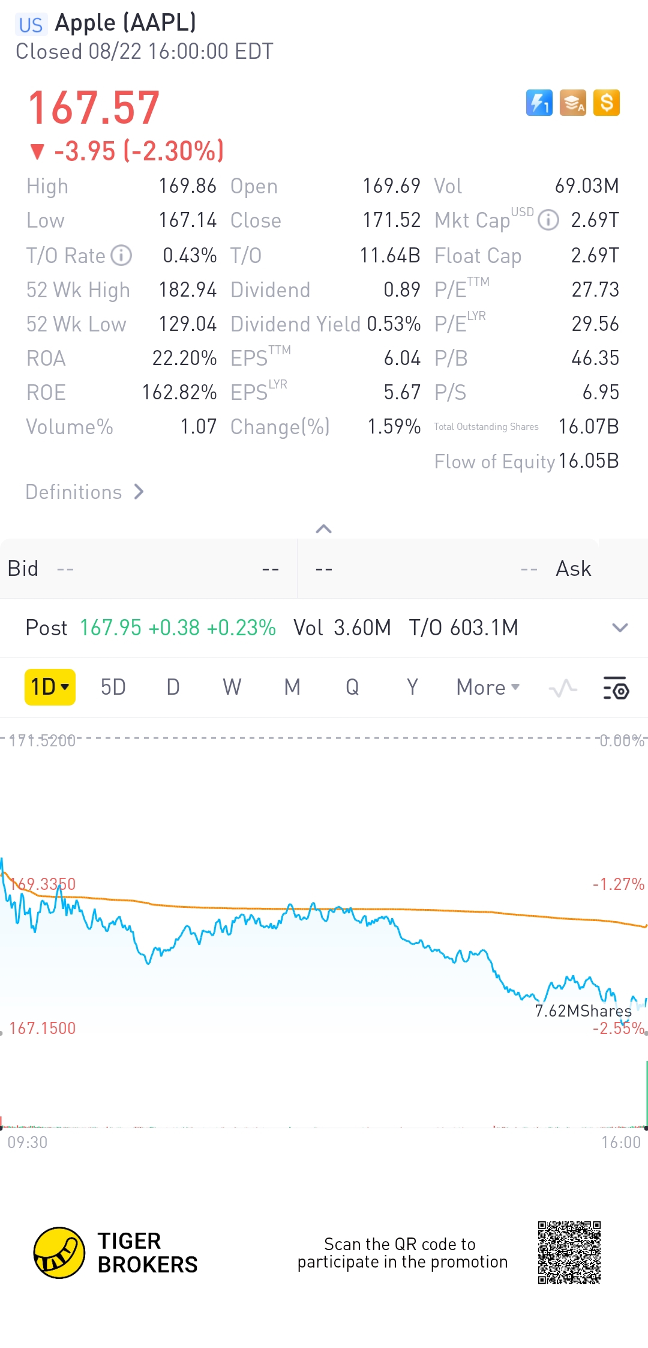Open the Definitions link

[85, 492]
